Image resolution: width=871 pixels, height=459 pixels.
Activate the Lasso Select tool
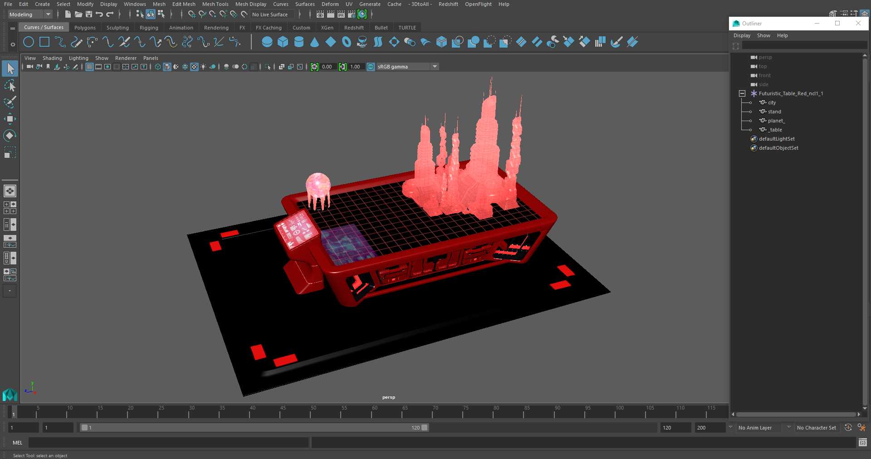click(10, 86)
